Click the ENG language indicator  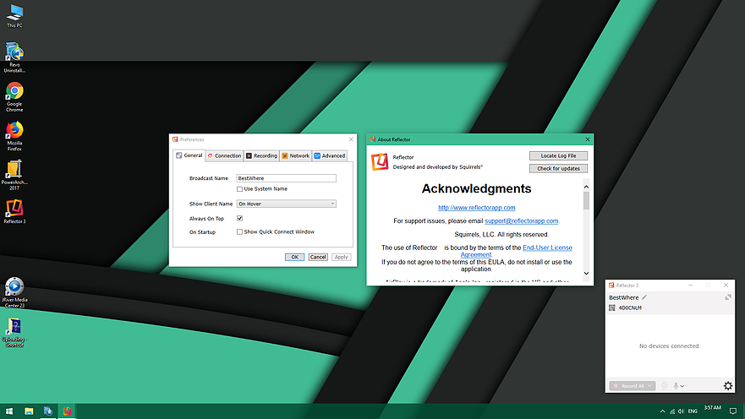(693, 411)
